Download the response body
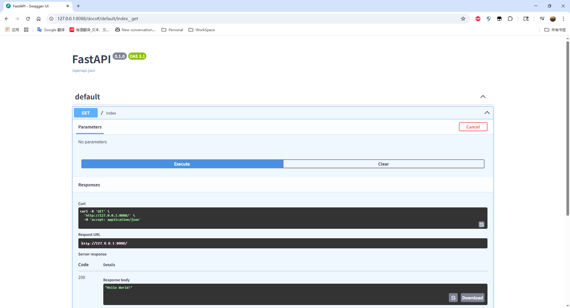Image resolution: width=570 pixels, height=308 pixels. point(472,298)
